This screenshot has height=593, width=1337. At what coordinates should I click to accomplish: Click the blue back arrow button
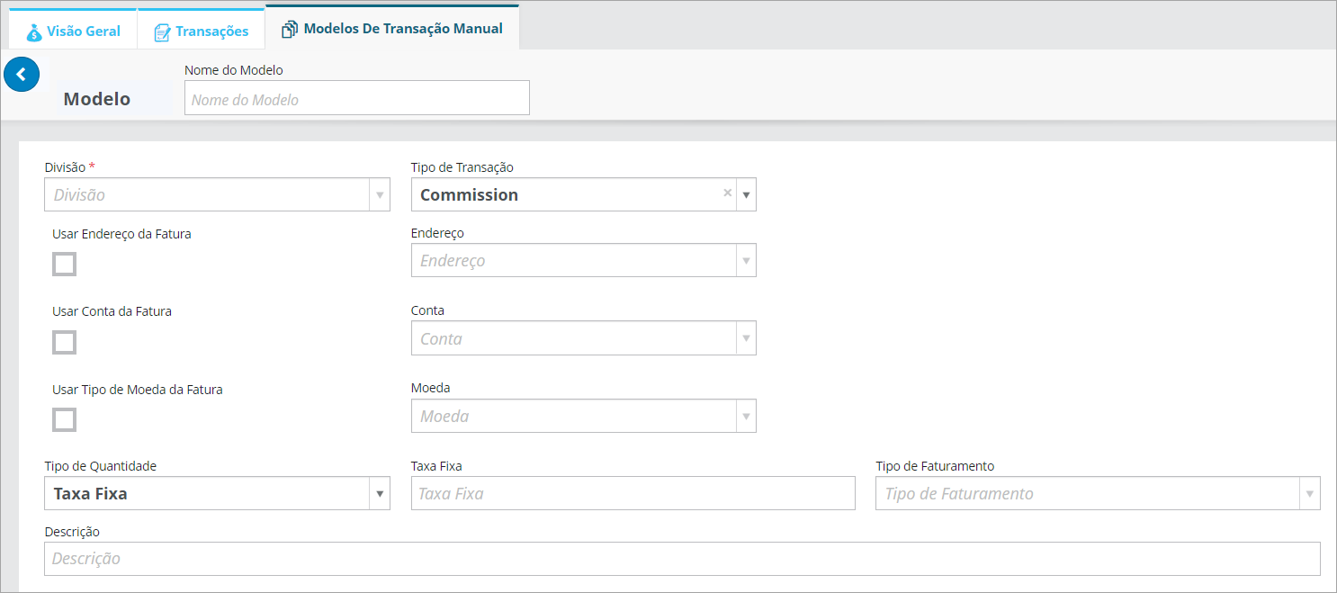pyautogui.click(x=22, y=75)
